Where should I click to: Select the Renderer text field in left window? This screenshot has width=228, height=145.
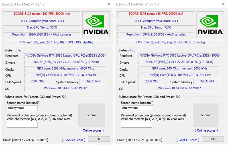click(65, 56)
